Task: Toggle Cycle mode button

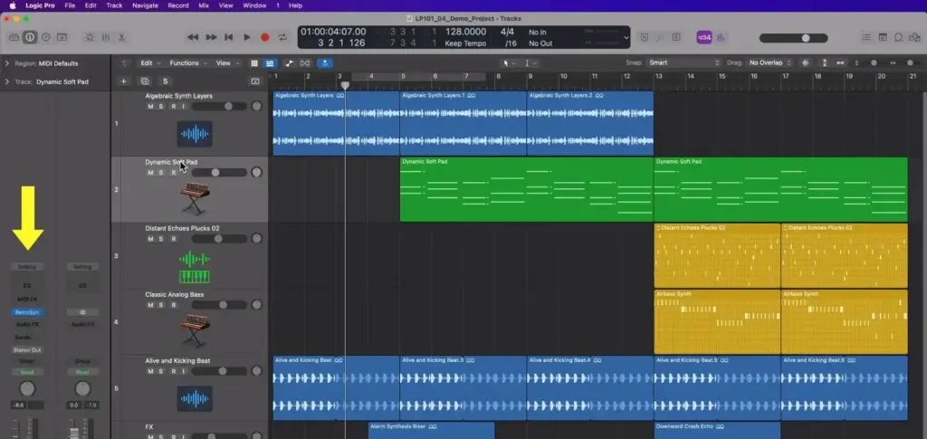Action: coord(282,37)
